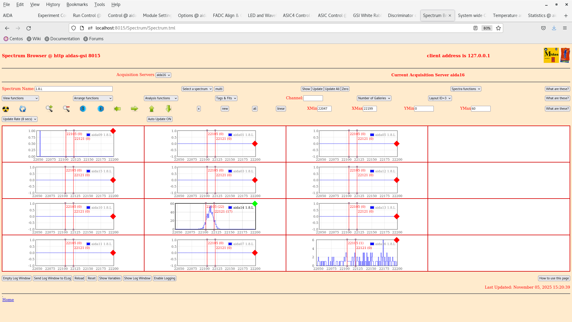Click the green diamond marker on aida14 spectrum

[255, 204]
